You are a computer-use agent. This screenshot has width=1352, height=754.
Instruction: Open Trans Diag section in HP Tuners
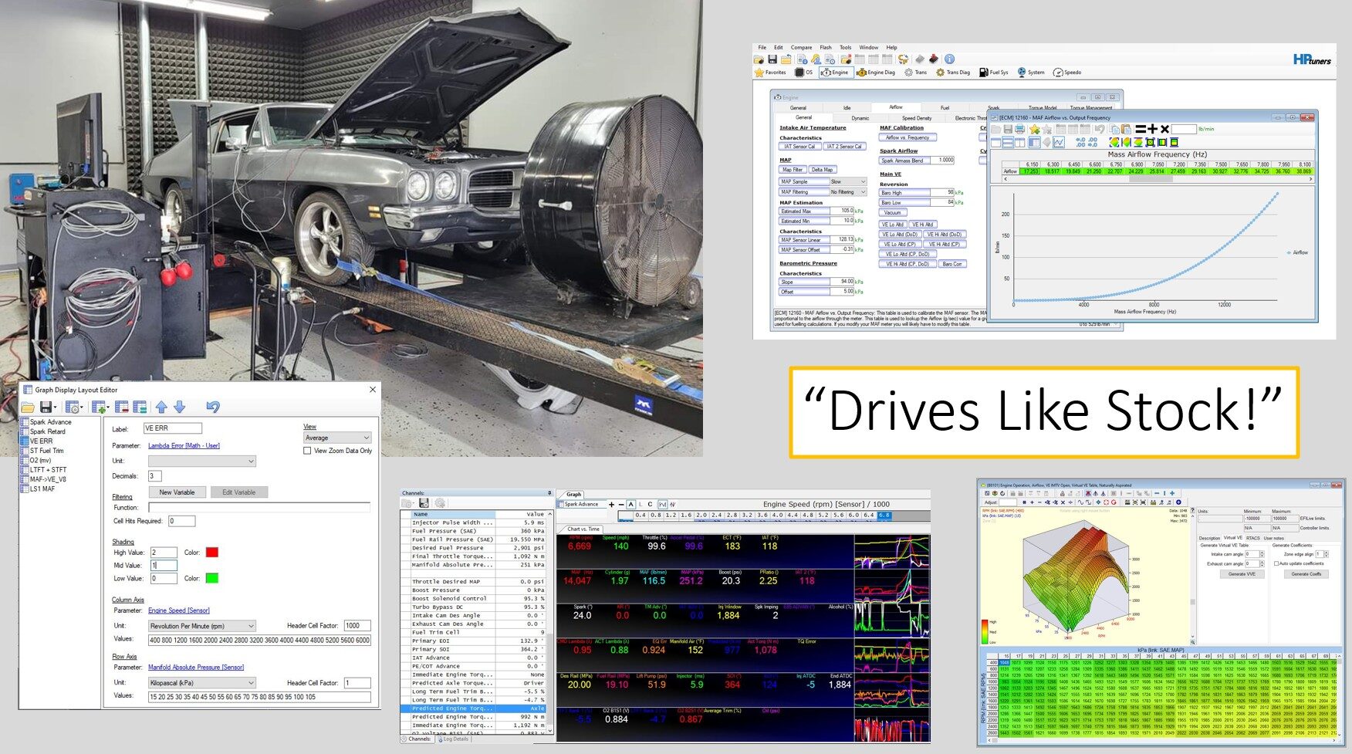pyautogui.click(x=953, y=73)
